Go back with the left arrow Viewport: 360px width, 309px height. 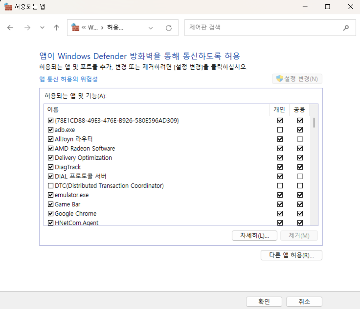click(10, 28)
